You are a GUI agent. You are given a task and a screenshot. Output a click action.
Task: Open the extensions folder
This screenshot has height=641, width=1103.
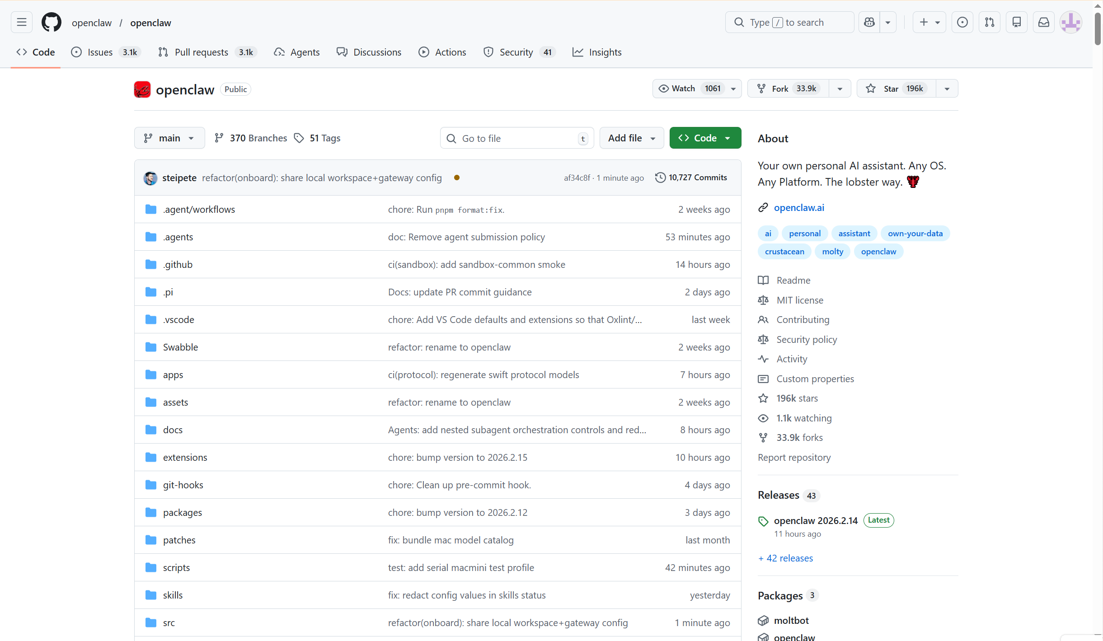185,457
